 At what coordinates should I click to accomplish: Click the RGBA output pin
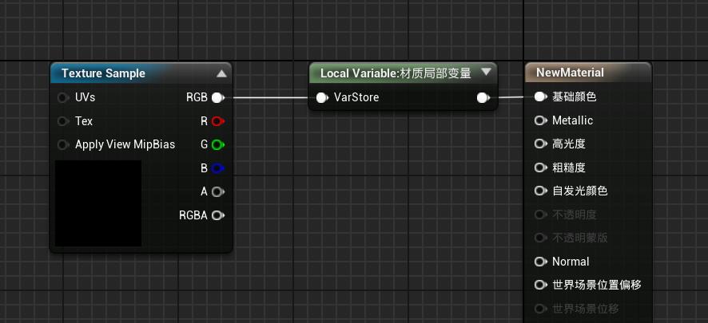[x=218, y=215]
